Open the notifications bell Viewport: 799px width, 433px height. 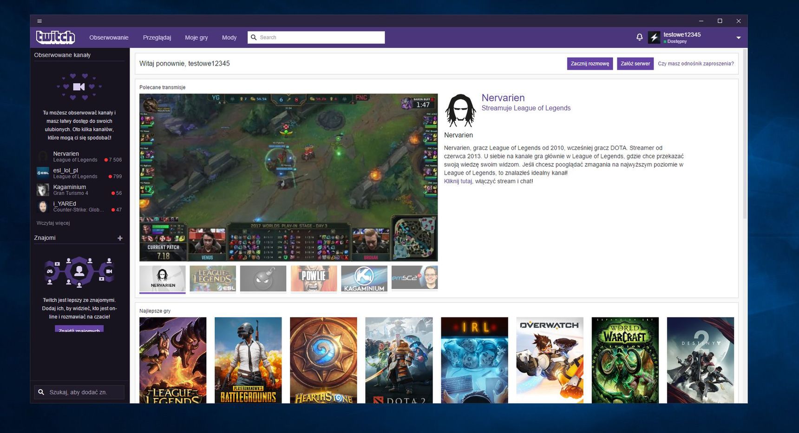point(640,37)
